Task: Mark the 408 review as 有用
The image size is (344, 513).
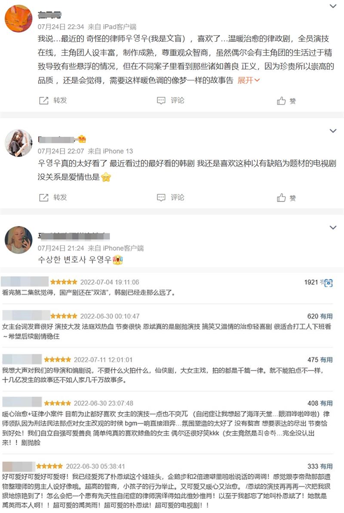Action: pyautogui.click(x=326, y=403)
